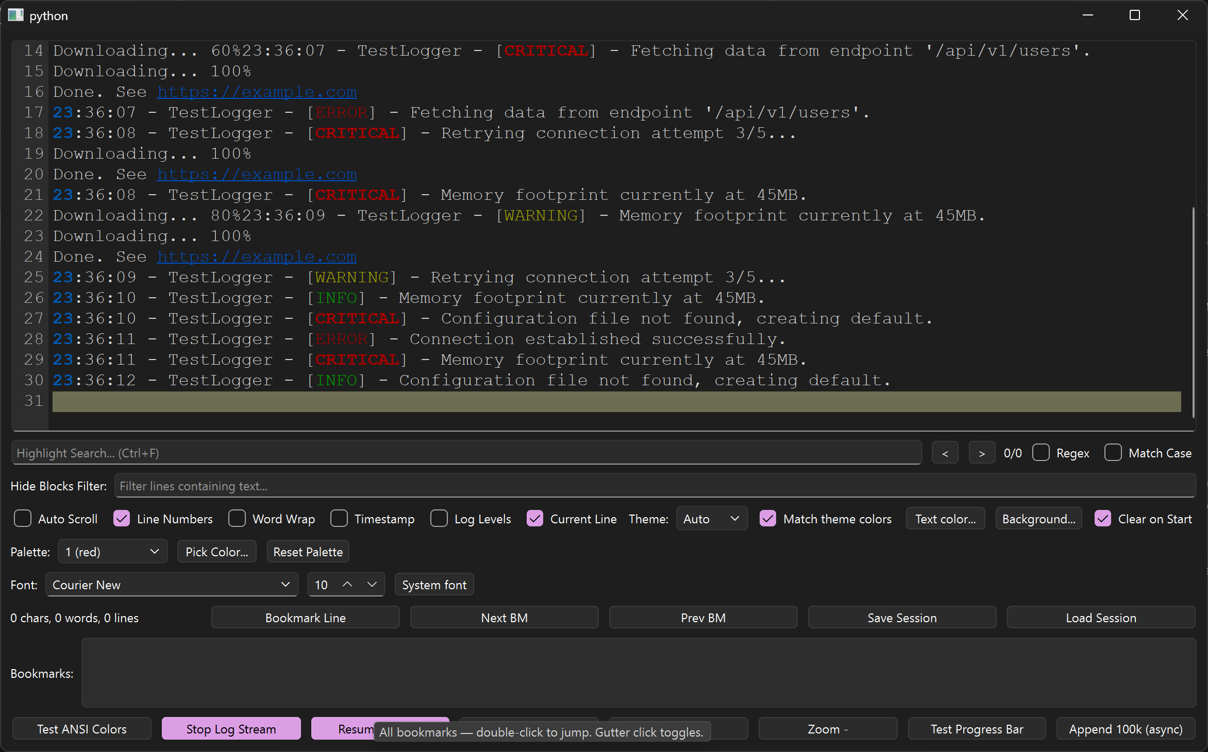The height and width of the screenshot is (752, 1208).
Task: Open https://example.com link on line 24
Action: [x=257, y=257]
